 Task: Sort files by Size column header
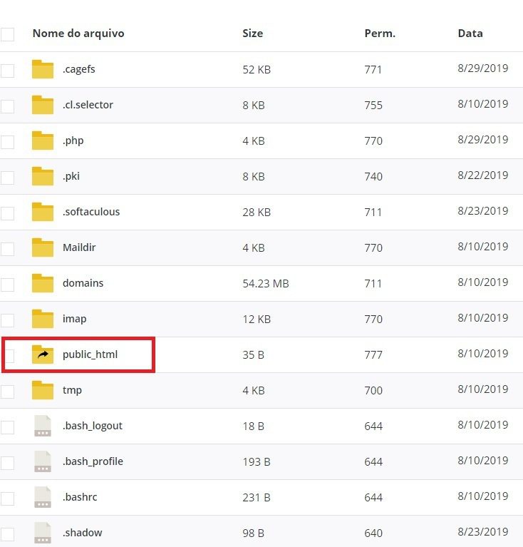(253, 34)
